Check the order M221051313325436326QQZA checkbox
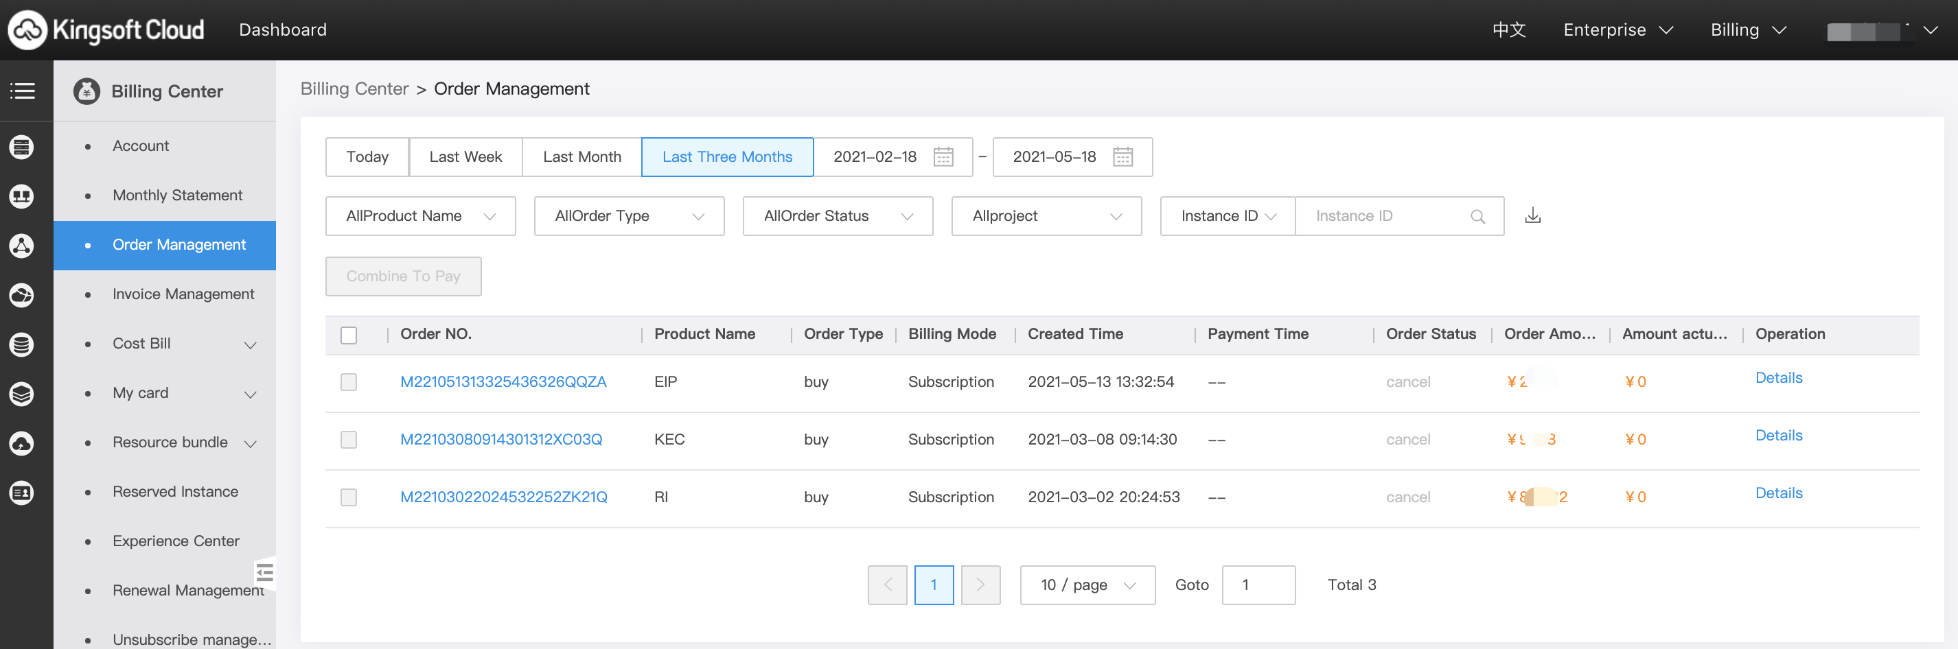The height and width of the screenshot is (649, 1958). click(349, 381)
